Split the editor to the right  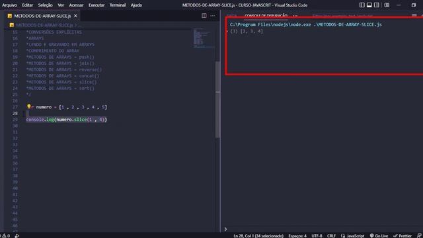click(204, 16)
